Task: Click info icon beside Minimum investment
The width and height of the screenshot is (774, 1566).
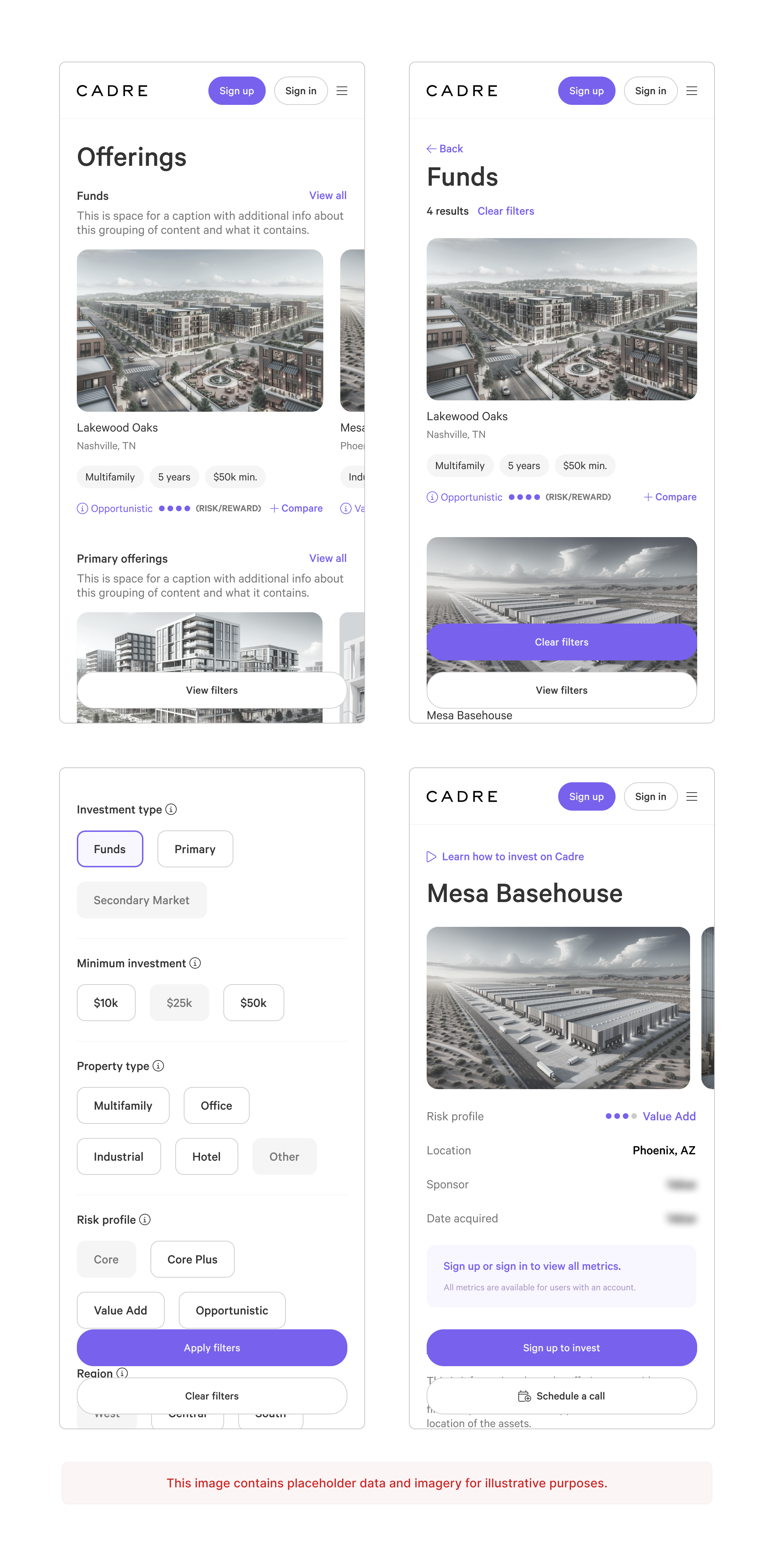Action: (x=195, y=963)
